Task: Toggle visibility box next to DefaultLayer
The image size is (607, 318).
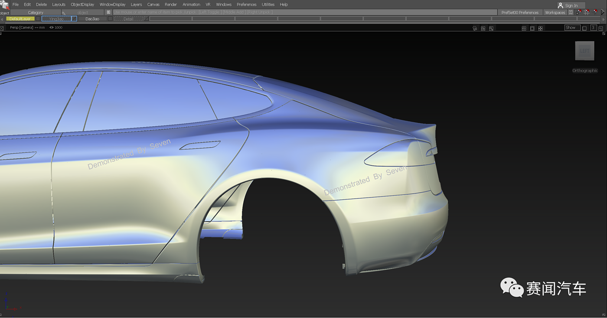Action: [38, 19]
